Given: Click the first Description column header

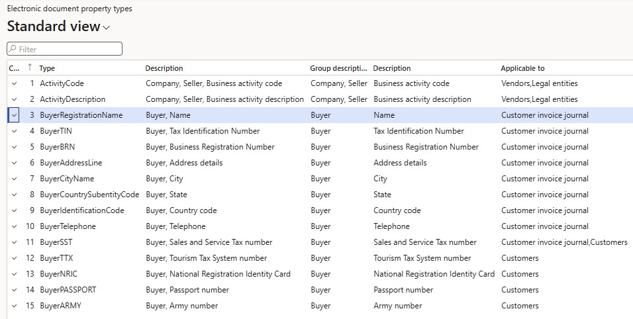Looking at the screenshot, I should tap(164, 68).
